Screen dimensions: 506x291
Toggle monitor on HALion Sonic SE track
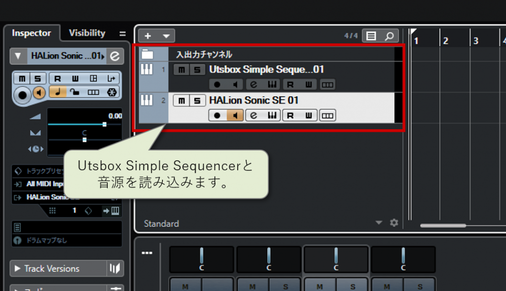[235, 115]
